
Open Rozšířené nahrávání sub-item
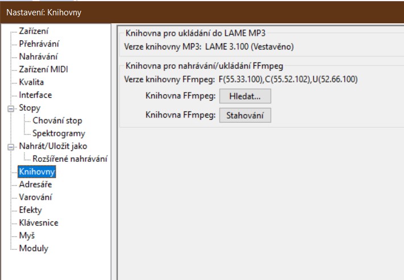pyautogui.click(x=70, y=159)
